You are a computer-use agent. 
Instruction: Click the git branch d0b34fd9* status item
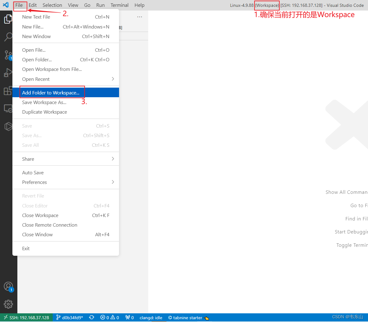[x=69, y=318]
